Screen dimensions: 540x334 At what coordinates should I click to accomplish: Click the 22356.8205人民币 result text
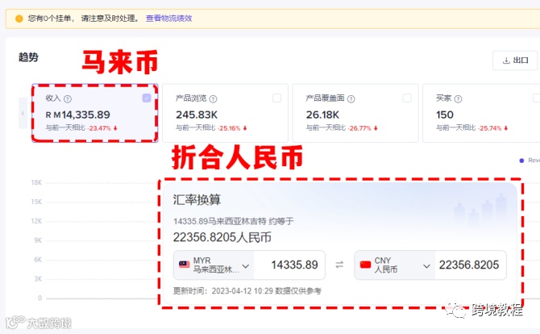[222, 237]
